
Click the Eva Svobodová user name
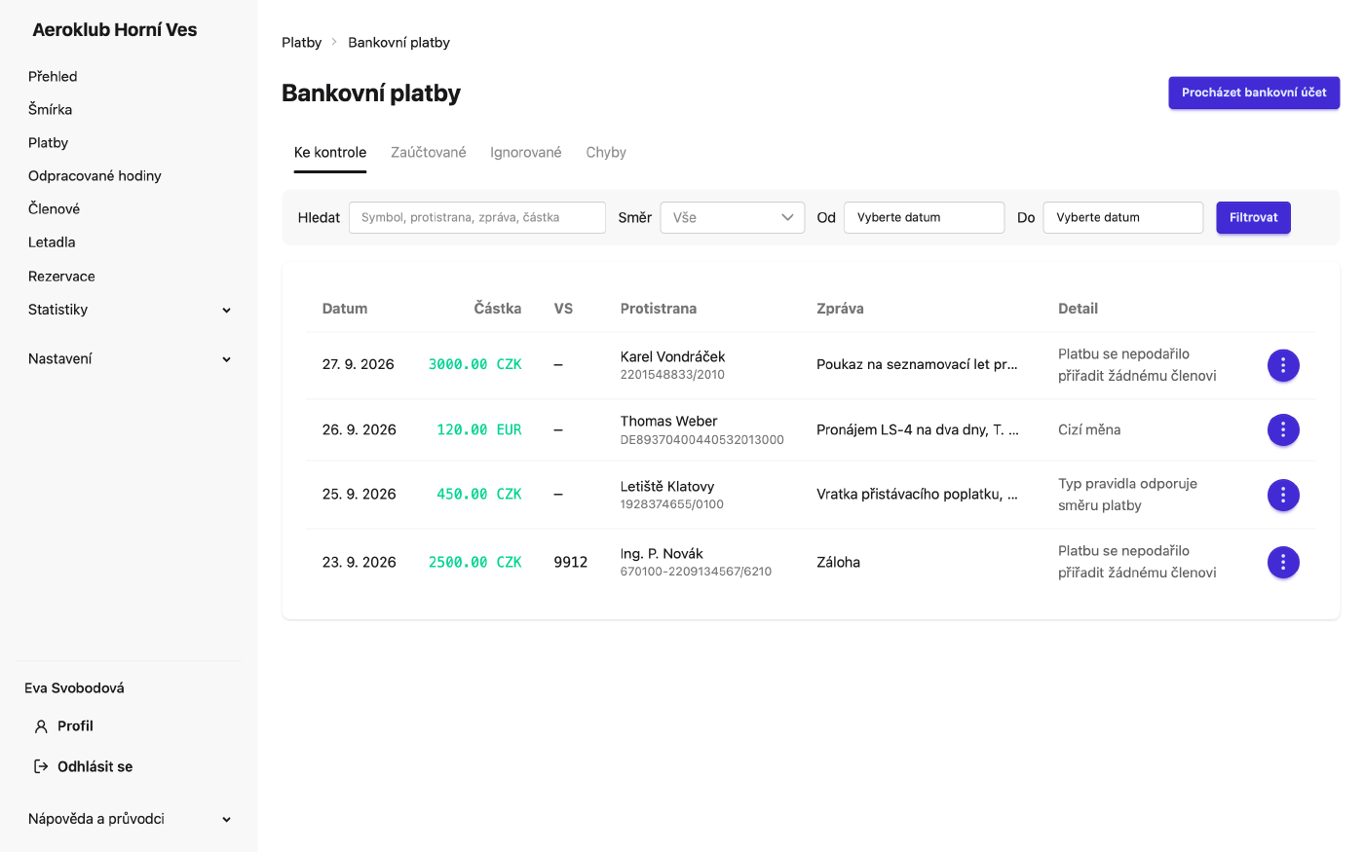(74, 687)
